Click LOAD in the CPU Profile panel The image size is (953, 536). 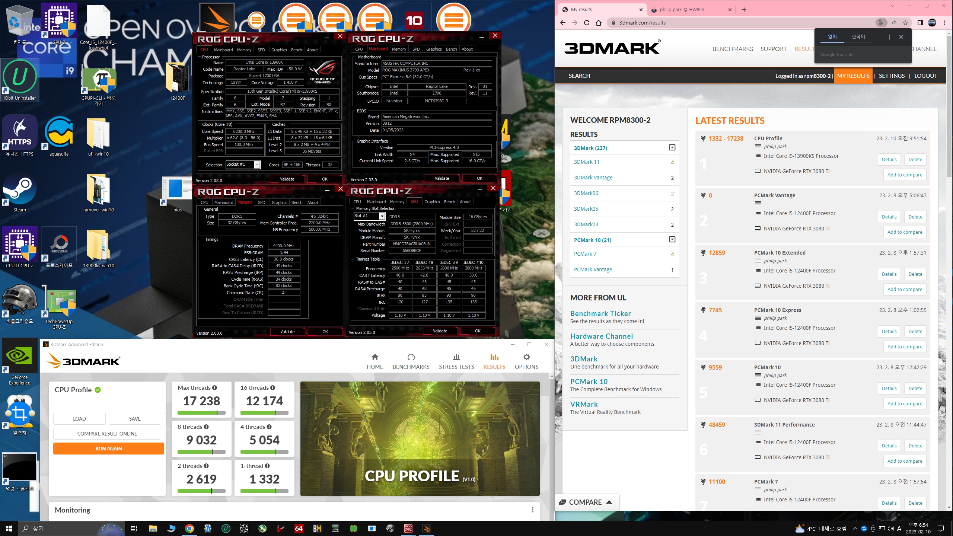coord(79,419)
